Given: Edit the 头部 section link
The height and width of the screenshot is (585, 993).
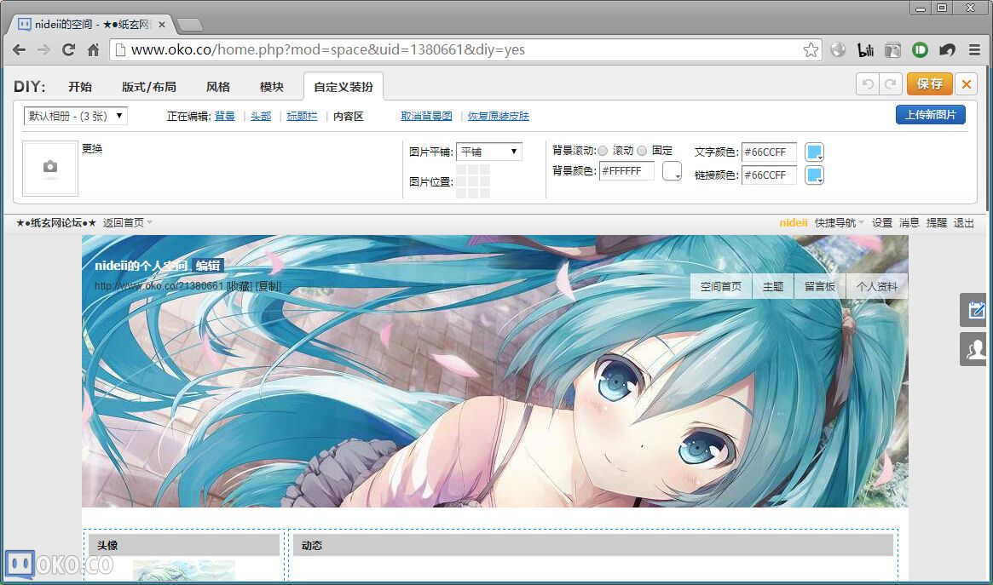Looking at the screenshot, I should 261,117.
